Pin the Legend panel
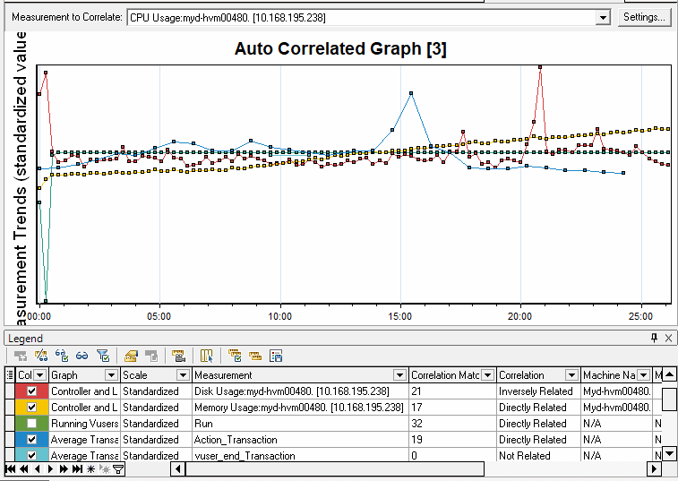Viewport: 678px width, 481px height. point(654,338)
